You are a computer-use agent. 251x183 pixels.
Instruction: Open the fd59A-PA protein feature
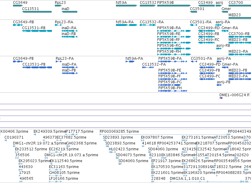click(130, 61)
